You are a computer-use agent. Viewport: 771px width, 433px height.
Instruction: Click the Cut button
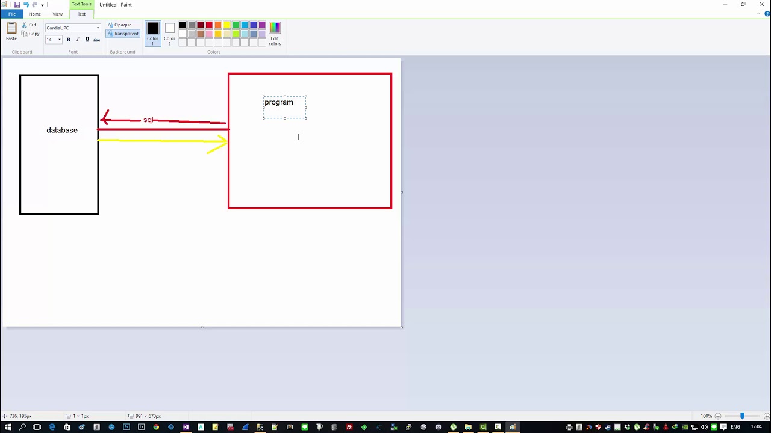[29, 25]
